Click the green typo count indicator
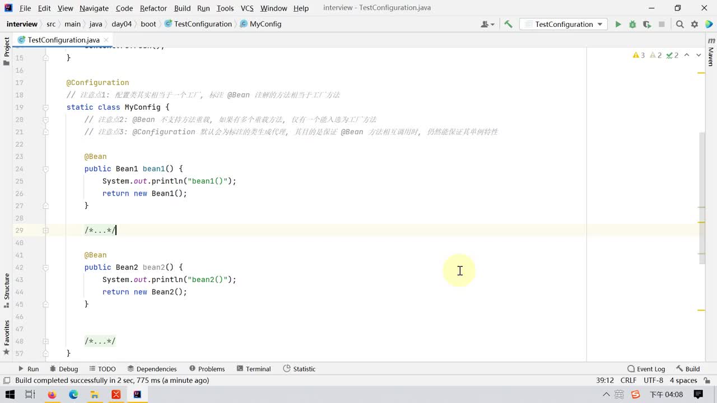 (x=672, y=55)
